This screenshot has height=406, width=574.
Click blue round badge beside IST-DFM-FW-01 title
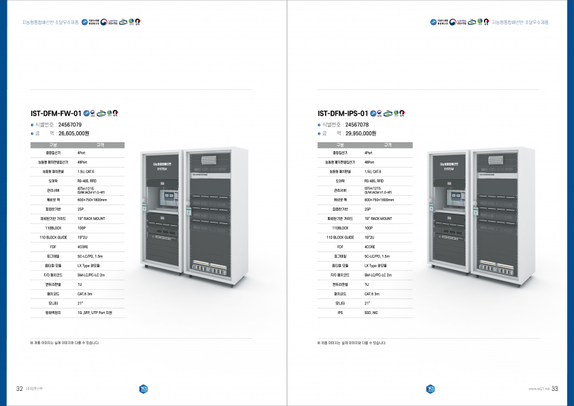coord(87,113)
